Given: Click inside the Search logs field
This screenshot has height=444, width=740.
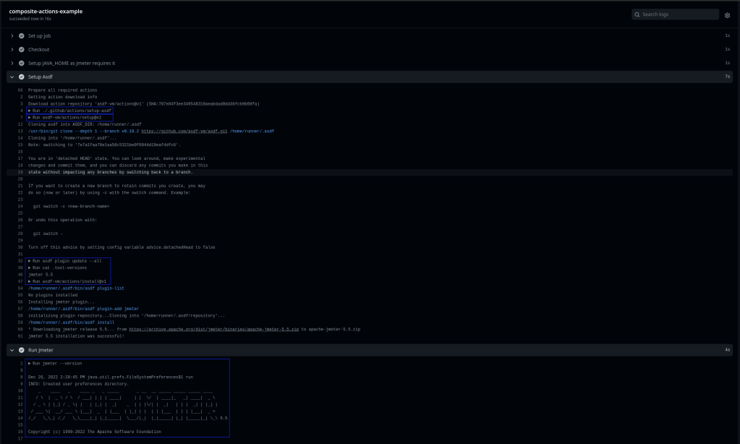Looking at the screenshot, I should (x=673, y=14).
